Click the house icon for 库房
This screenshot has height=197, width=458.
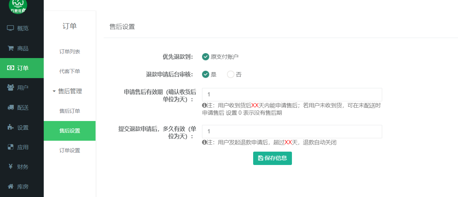11,186
